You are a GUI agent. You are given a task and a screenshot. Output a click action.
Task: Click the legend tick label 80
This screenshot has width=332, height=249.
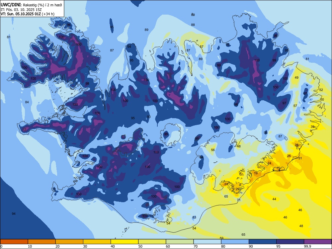(223, 246)
